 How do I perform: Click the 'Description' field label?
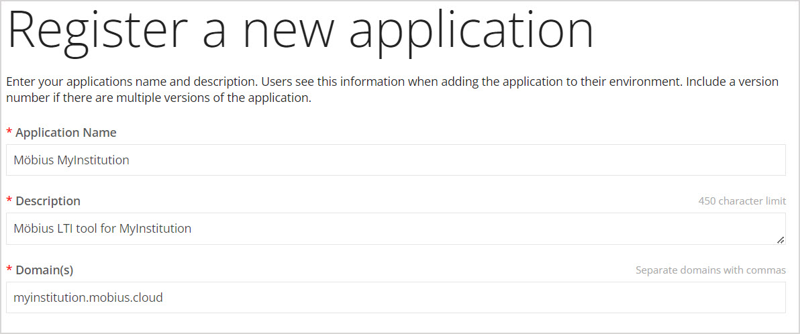click(x=48, y=201)
